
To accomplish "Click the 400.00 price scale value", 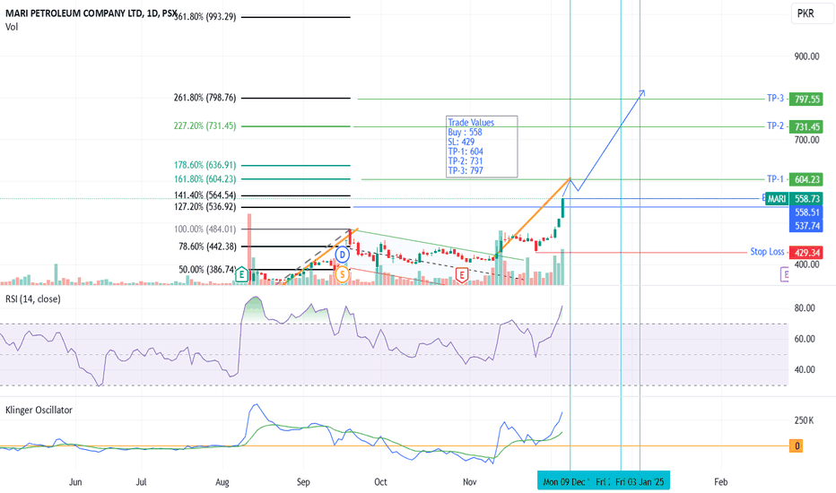I will pos(806,265).
